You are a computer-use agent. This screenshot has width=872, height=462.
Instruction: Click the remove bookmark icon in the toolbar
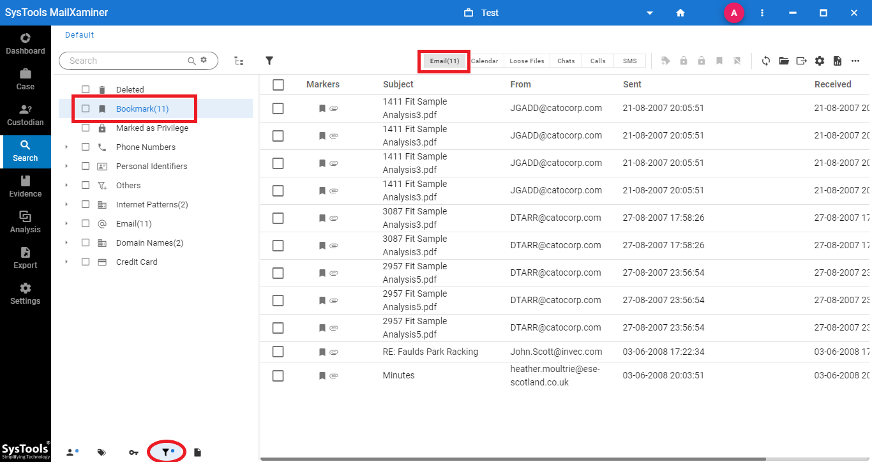click(737, 61)
